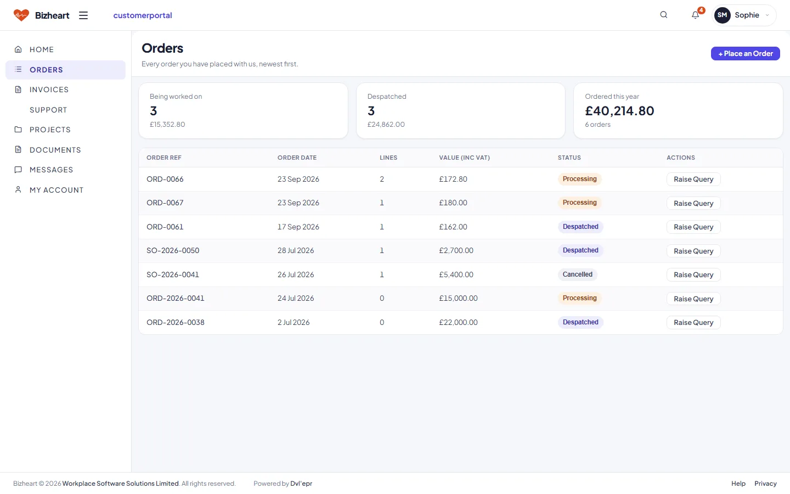Click the My Account person icon
The height and width of the screenshot is (494, 790).
pyautogui.click(x=18, y=190)
